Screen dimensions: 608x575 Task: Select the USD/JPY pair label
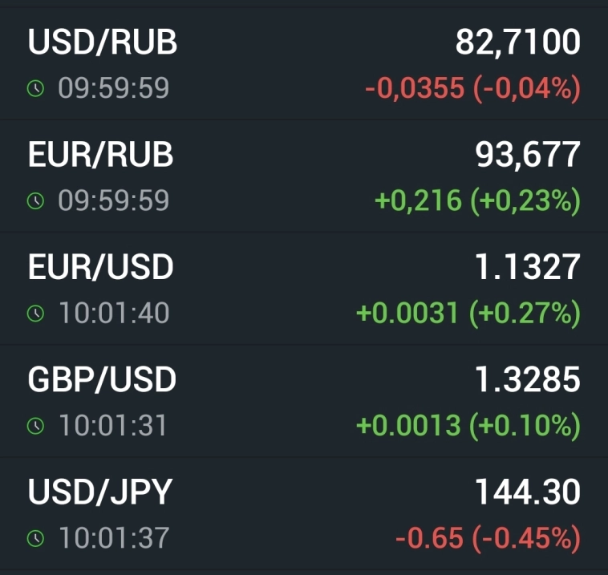click(x=100, y=492)
